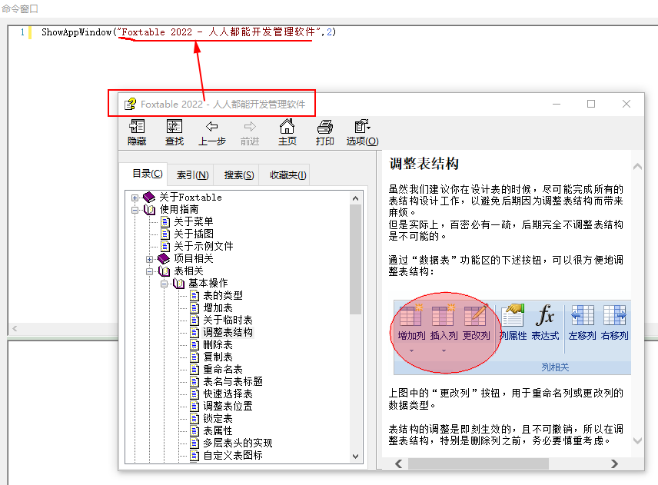
Task: Open the 重命名表 topic
Action: (223, 369)
